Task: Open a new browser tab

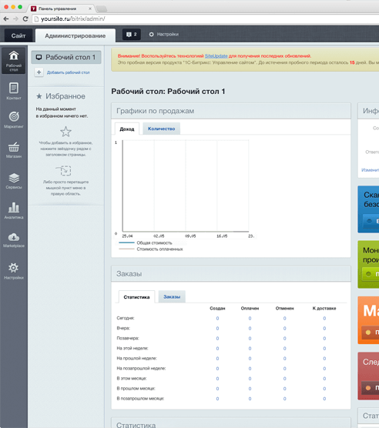Action: 102,9
